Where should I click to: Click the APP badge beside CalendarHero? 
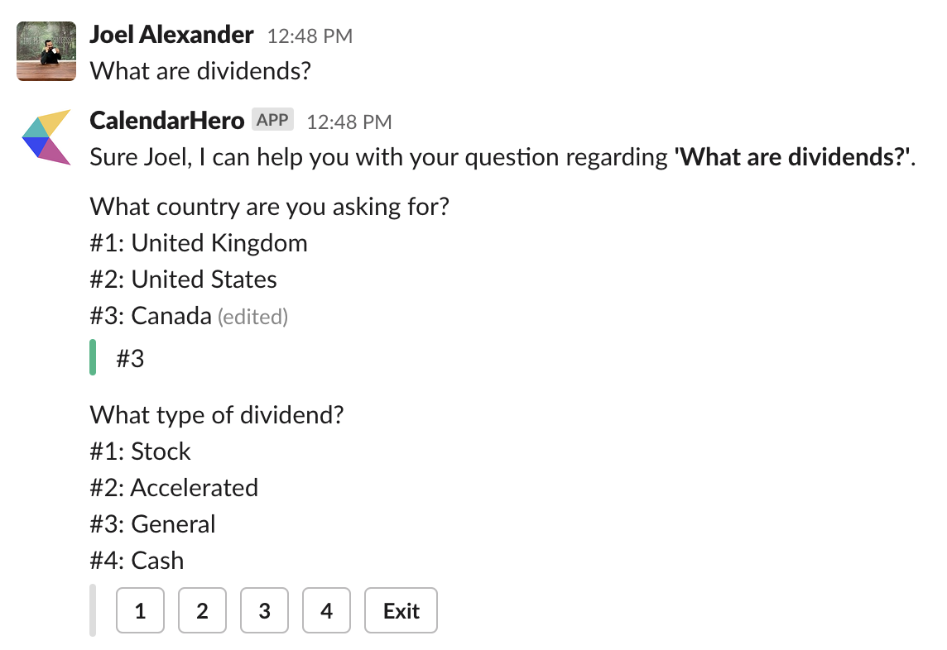[x=272, y=120]
